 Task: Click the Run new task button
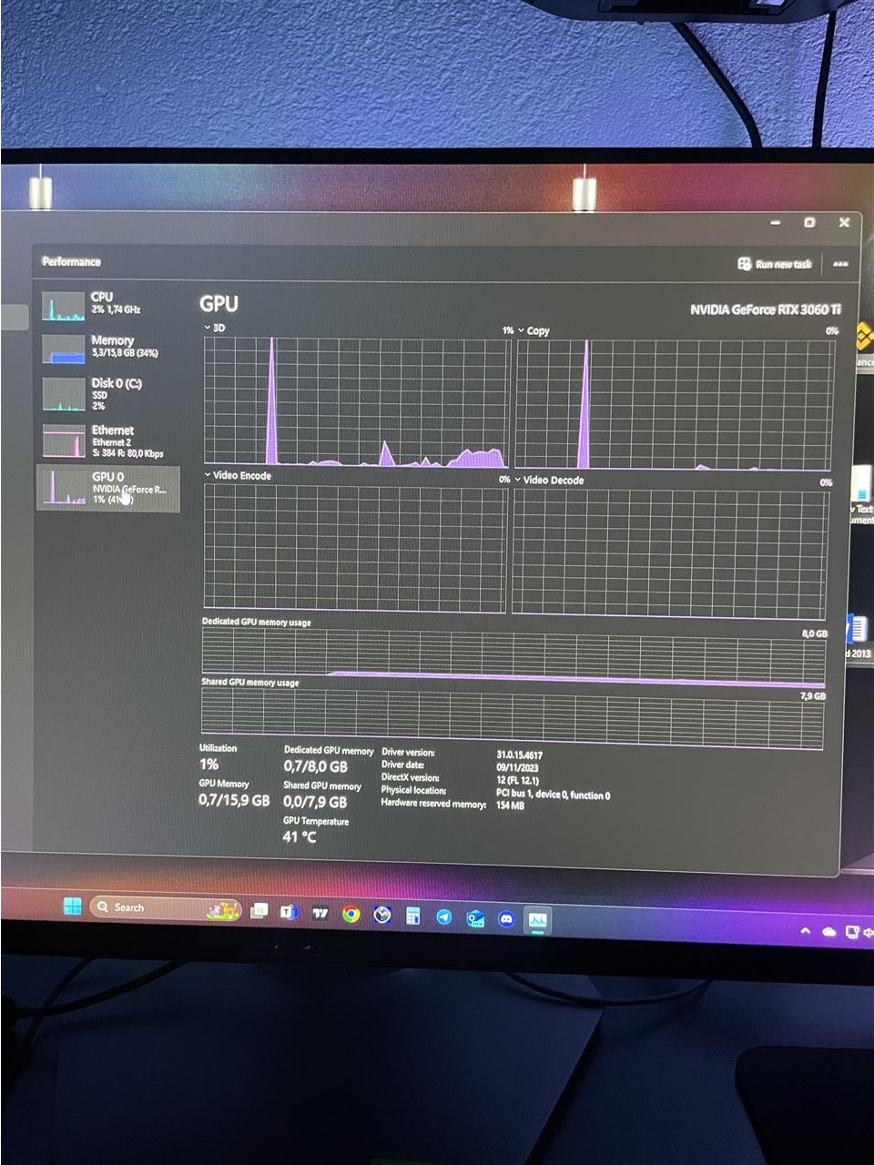pyautogui.click(x=774, y=264)
